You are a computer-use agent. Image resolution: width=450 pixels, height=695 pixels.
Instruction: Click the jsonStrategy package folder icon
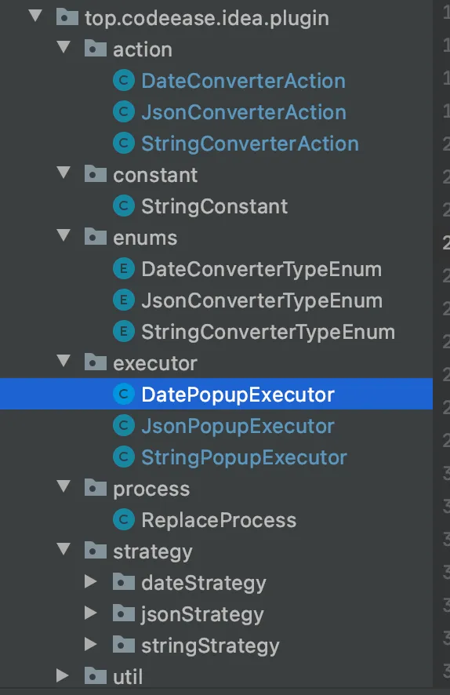click(x=124, y=613)
